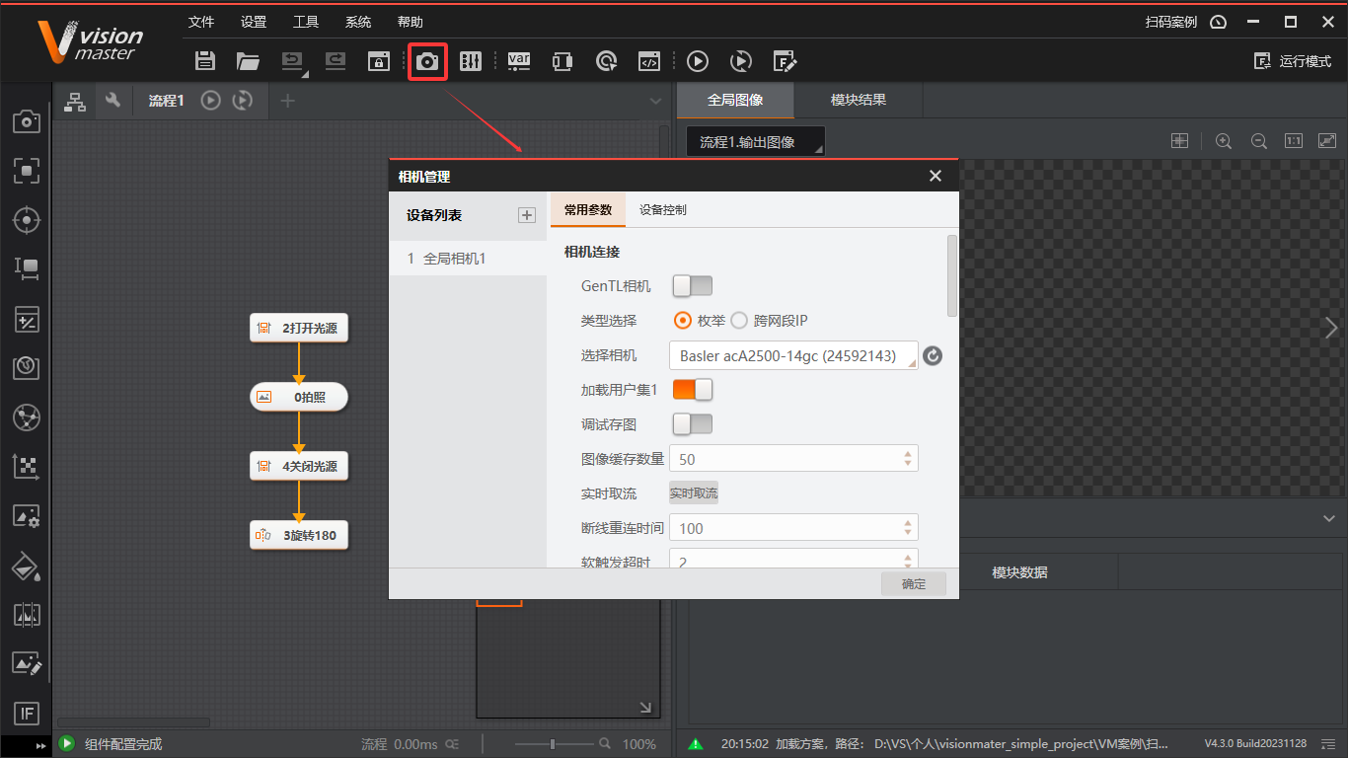The width and height of the screenshot is (1348, 758).
Task: Click 运行模式 button
Action: (x=1293, y=61)
